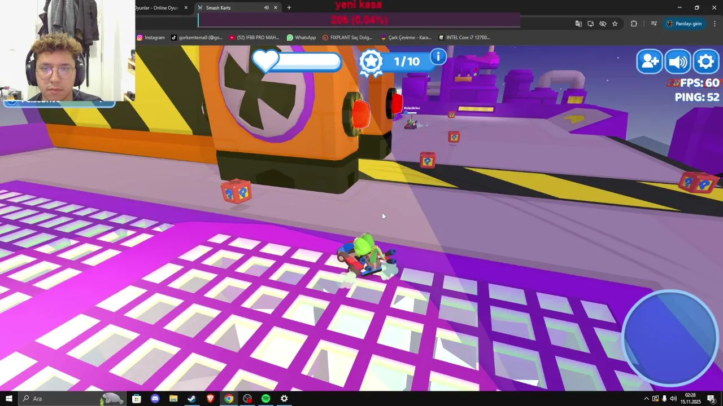This screenshot has height=406, width=723.
Task: Click the install app icon in address bar
Action: [591, 24]
